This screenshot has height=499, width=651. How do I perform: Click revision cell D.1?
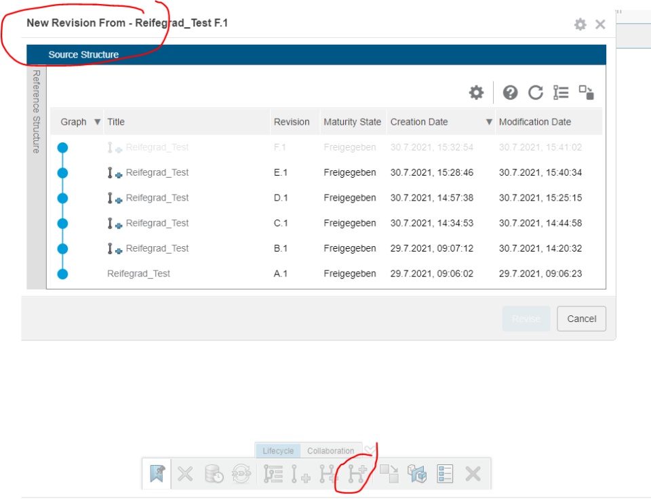pos(281,198)
